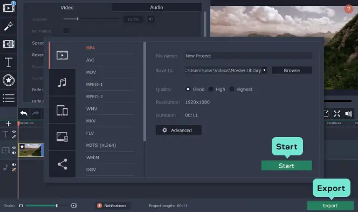The height and width of the screenshot is (212, 358).
Task: Select High quality option
Action: [211, 89]
